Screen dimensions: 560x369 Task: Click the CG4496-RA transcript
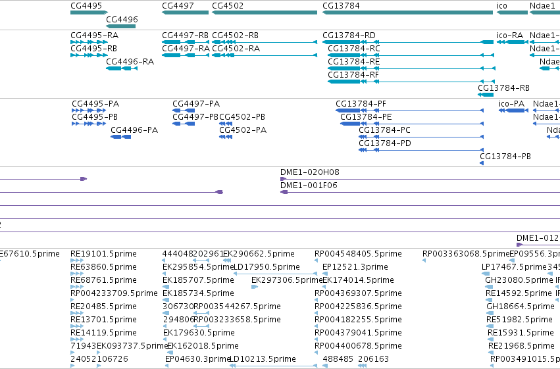tap(122, 68)
